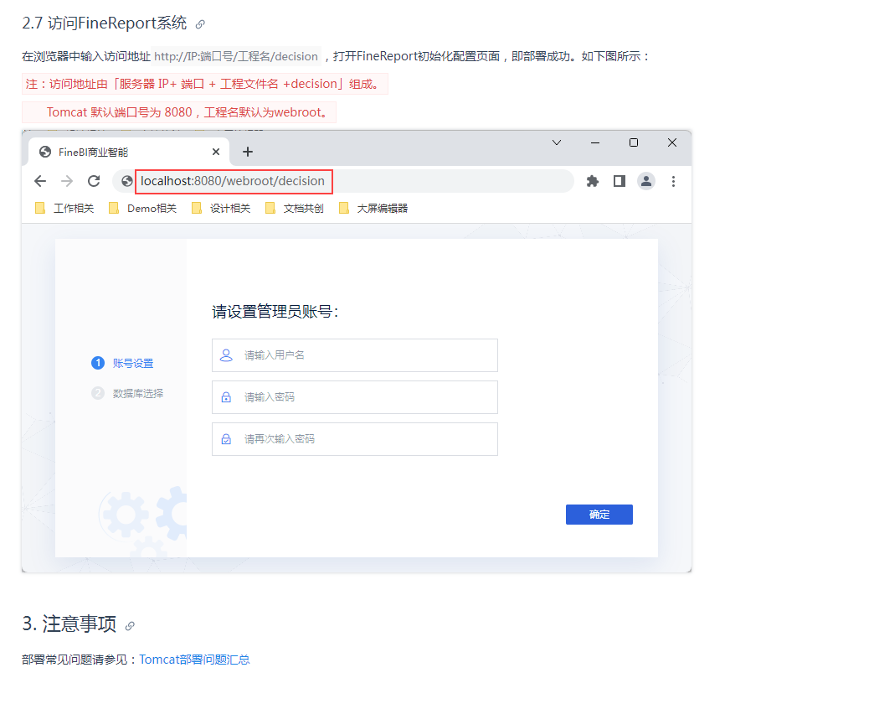This screenshot has width=874, height=709.
Task: Open the 设计相关 bookmark folder
Action: point(221,208)
